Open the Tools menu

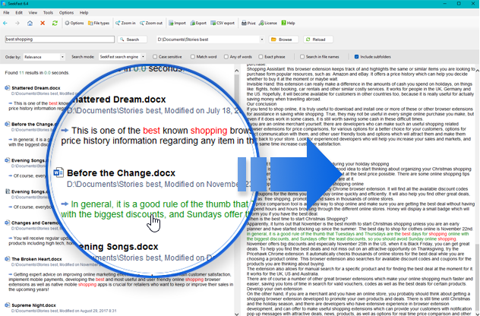tap(48, 13)
